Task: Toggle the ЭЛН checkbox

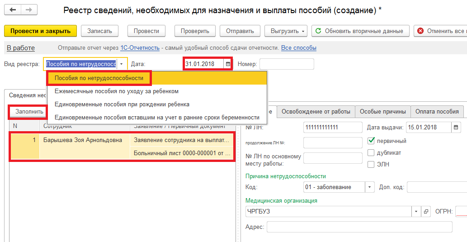Action: [371, 164]
